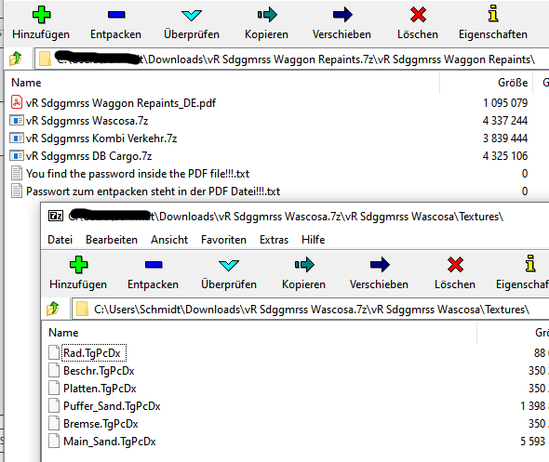Click address path field in back window
Viewport: 549px width, 462px height.
pos(291,59)
